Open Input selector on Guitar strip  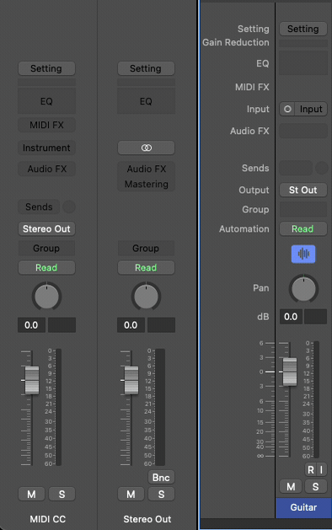click(x=311, y=110)
